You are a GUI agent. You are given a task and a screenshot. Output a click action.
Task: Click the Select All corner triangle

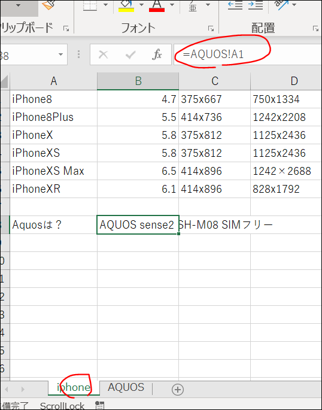pos(5,81)
